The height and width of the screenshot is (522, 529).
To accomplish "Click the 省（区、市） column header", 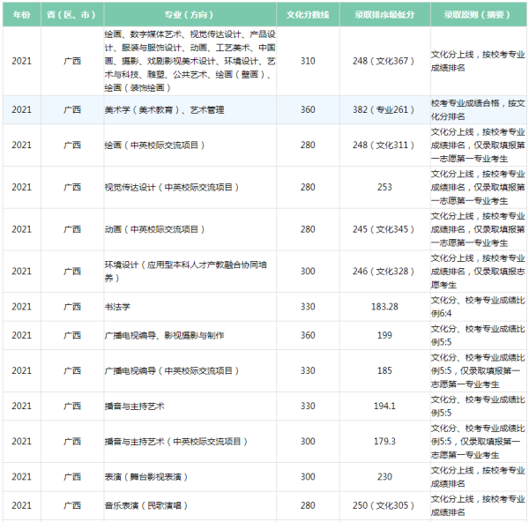I will (72, 14).
